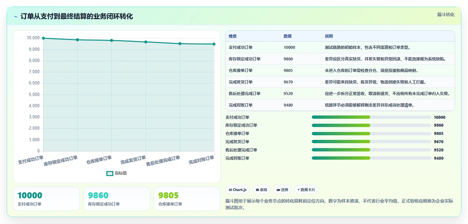Click the chart data point for 售后处理完成订单

click(x=180, y=44)
